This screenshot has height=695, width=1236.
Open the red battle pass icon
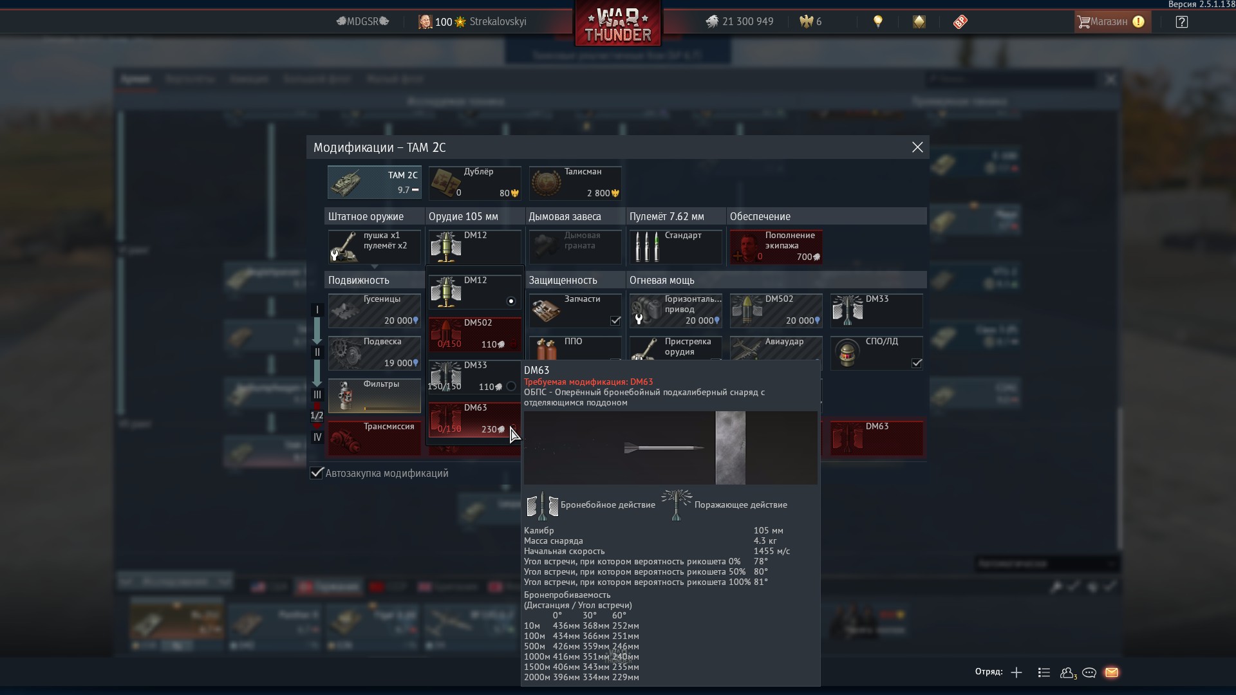(x=960, y=21)
